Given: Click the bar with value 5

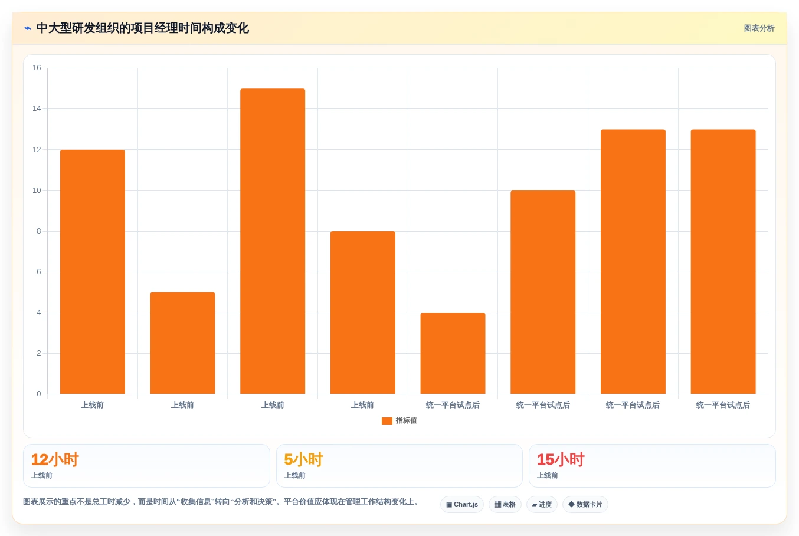Looking at the screenshot, I should [x=182, y=343].
